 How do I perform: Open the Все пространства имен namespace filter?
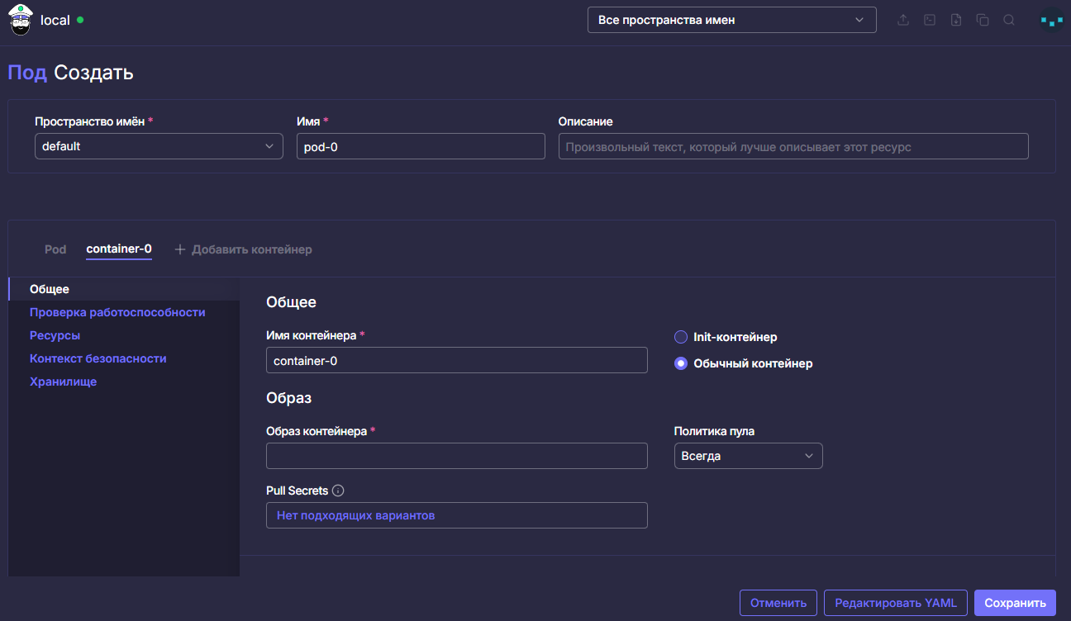click(732, 20)
